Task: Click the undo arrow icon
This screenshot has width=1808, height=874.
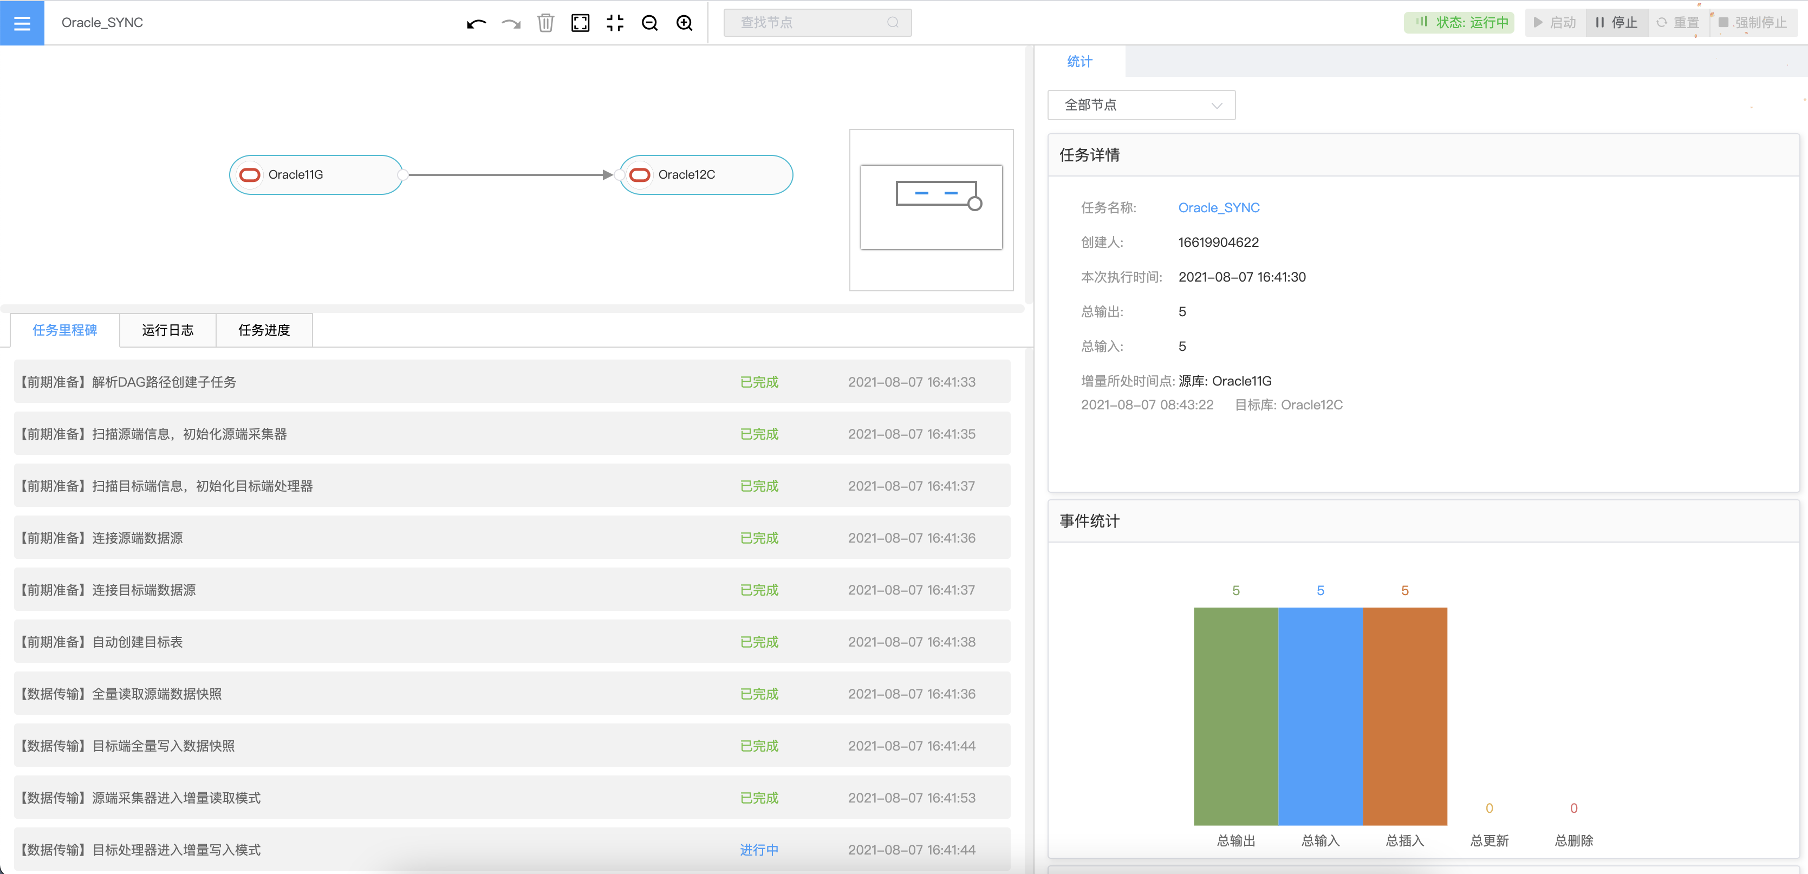Action: (x=476, y=23)
